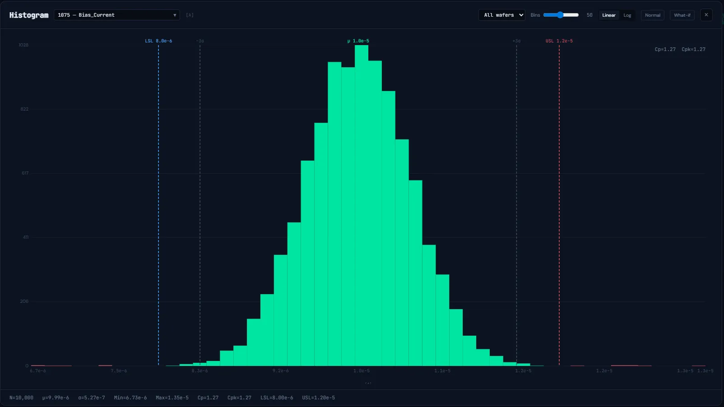Image resolution: width=724 pixels, height=407 pixels.
Task: Adjust the Bins slider
Action: coord(561,15)
